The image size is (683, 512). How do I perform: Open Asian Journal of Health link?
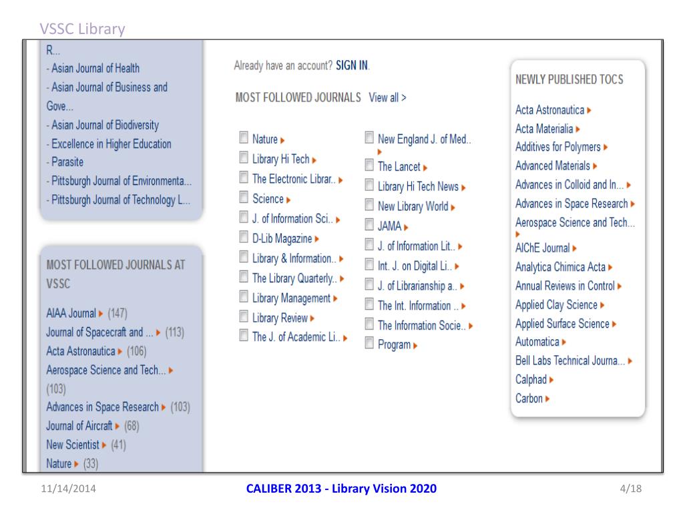[95, 68]
